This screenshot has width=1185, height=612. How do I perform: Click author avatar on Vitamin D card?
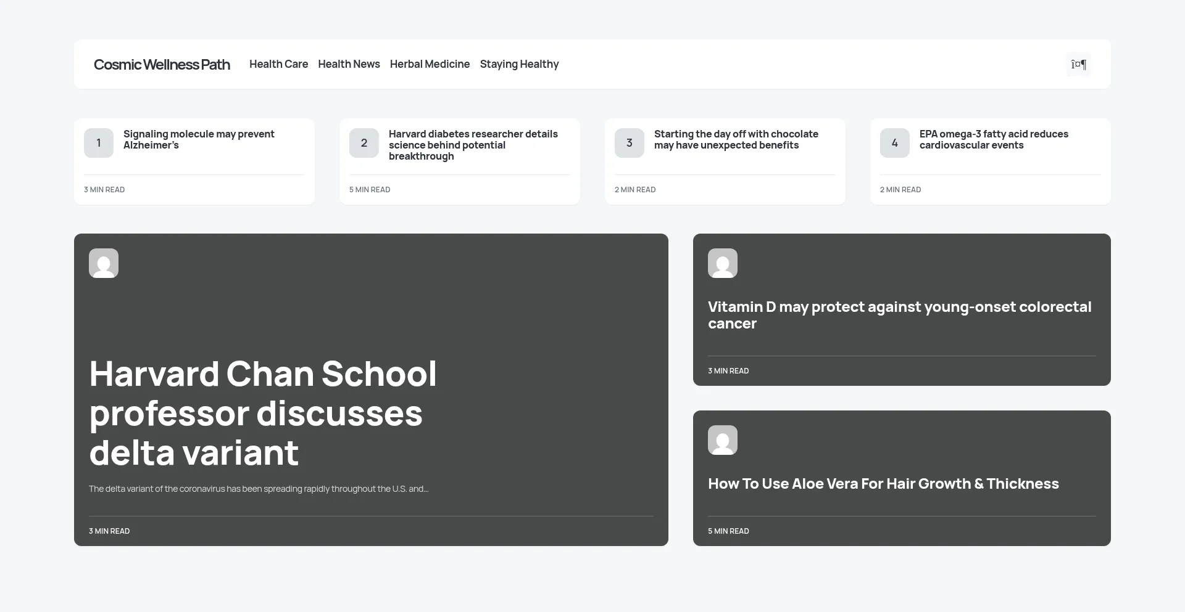click(722, 263)
